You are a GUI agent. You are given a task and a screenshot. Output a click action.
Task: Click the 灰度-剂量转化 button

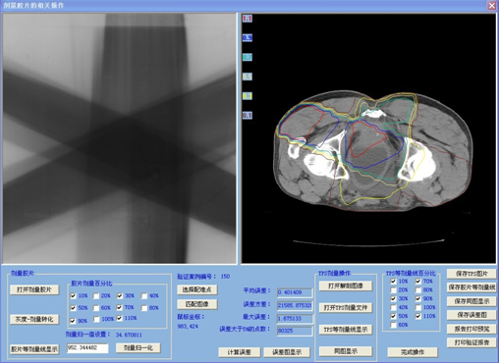[x=34, y=319]
